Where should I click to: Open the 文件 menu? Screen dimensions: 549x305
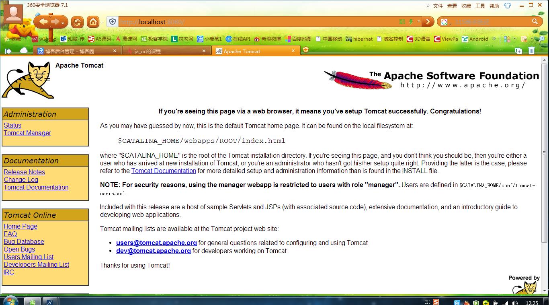[438, 6]
